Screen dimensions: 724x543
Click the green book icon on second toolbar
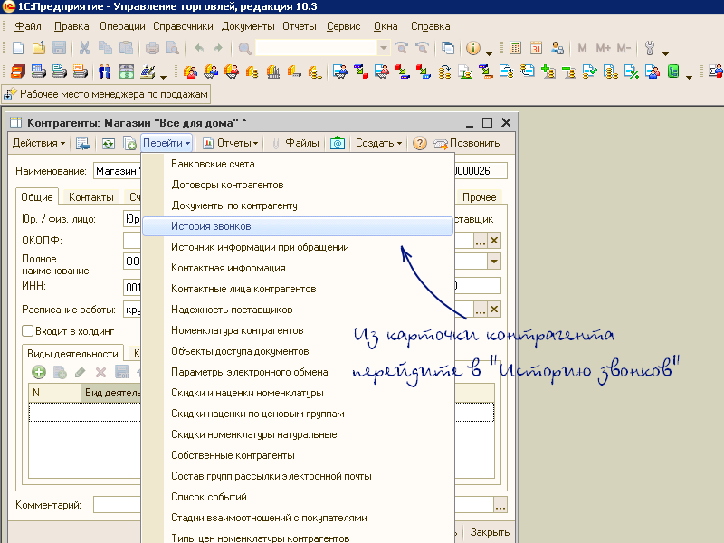[673, 71]
